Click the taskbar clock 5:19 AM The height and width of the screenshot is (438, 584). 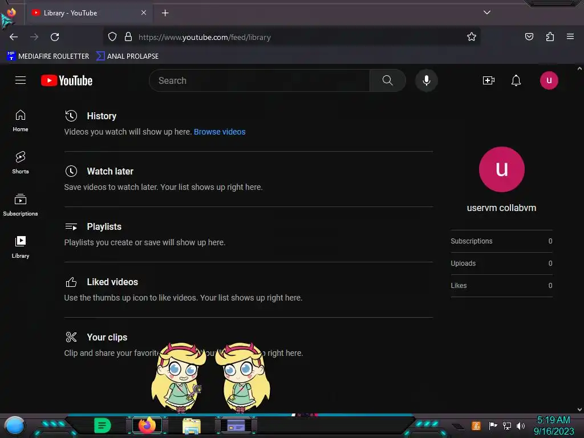pyautogui.click(x=553, y=420)
